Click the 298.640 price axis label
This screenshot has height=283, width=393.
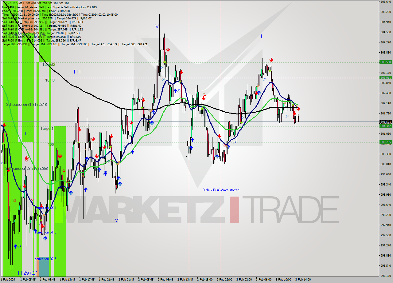(385, 205)
